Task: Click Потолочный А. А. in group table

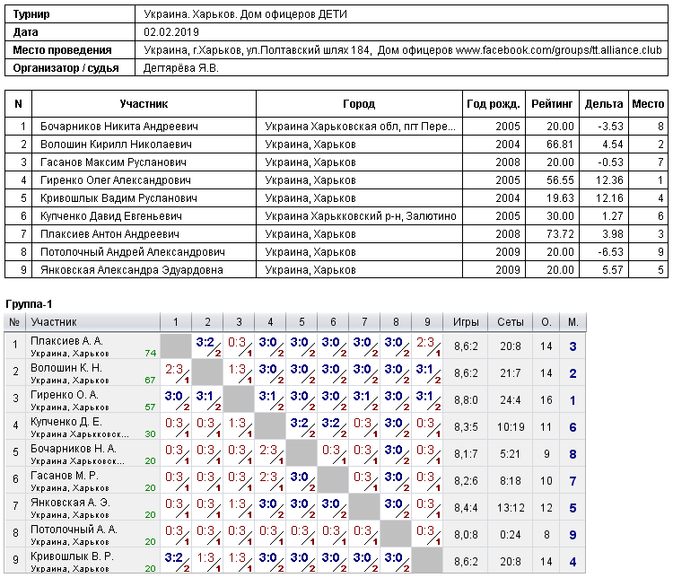Action: (74, 530)
